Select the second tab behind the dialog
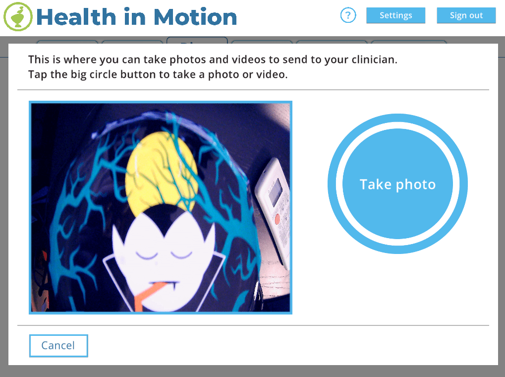 click(x=132, y=42)
